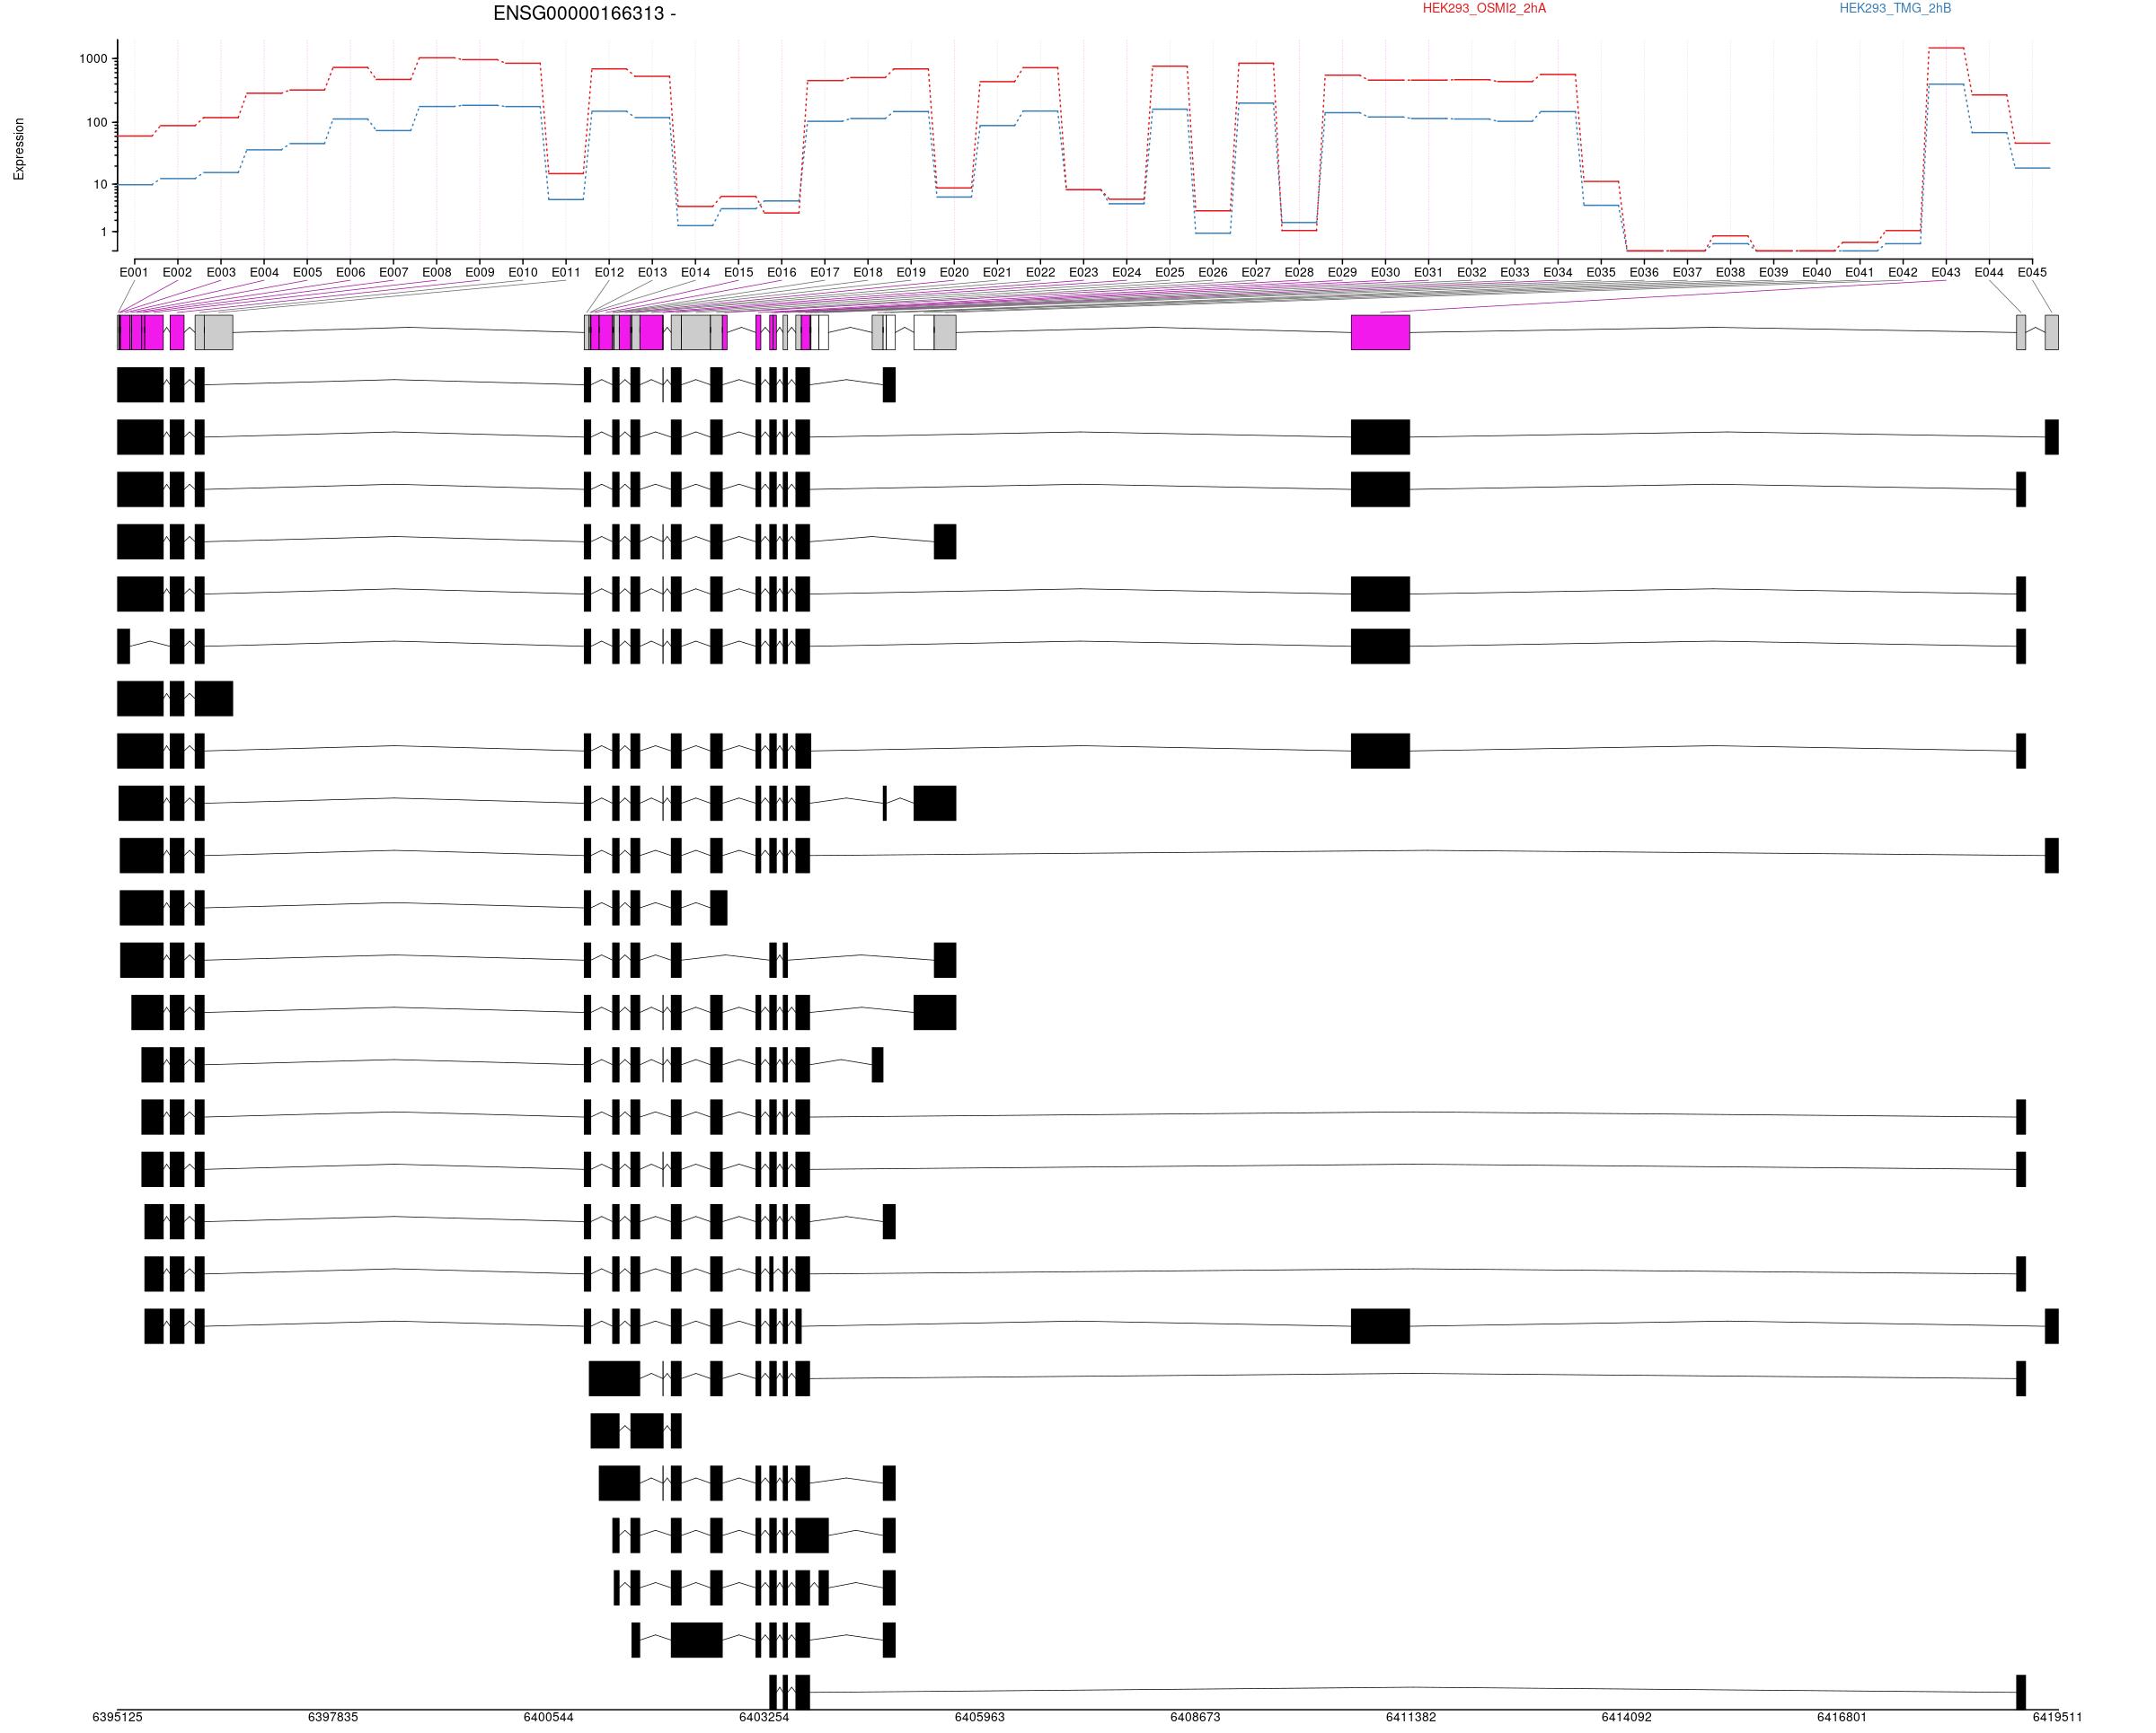
Task: Click genomic coordinate 6416801
Action: click(1842, 1717)
